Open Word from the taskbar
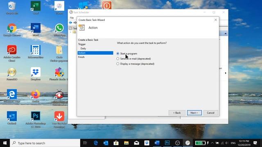The height and width of the screenshot is (147, 262). tap(157, 143)
